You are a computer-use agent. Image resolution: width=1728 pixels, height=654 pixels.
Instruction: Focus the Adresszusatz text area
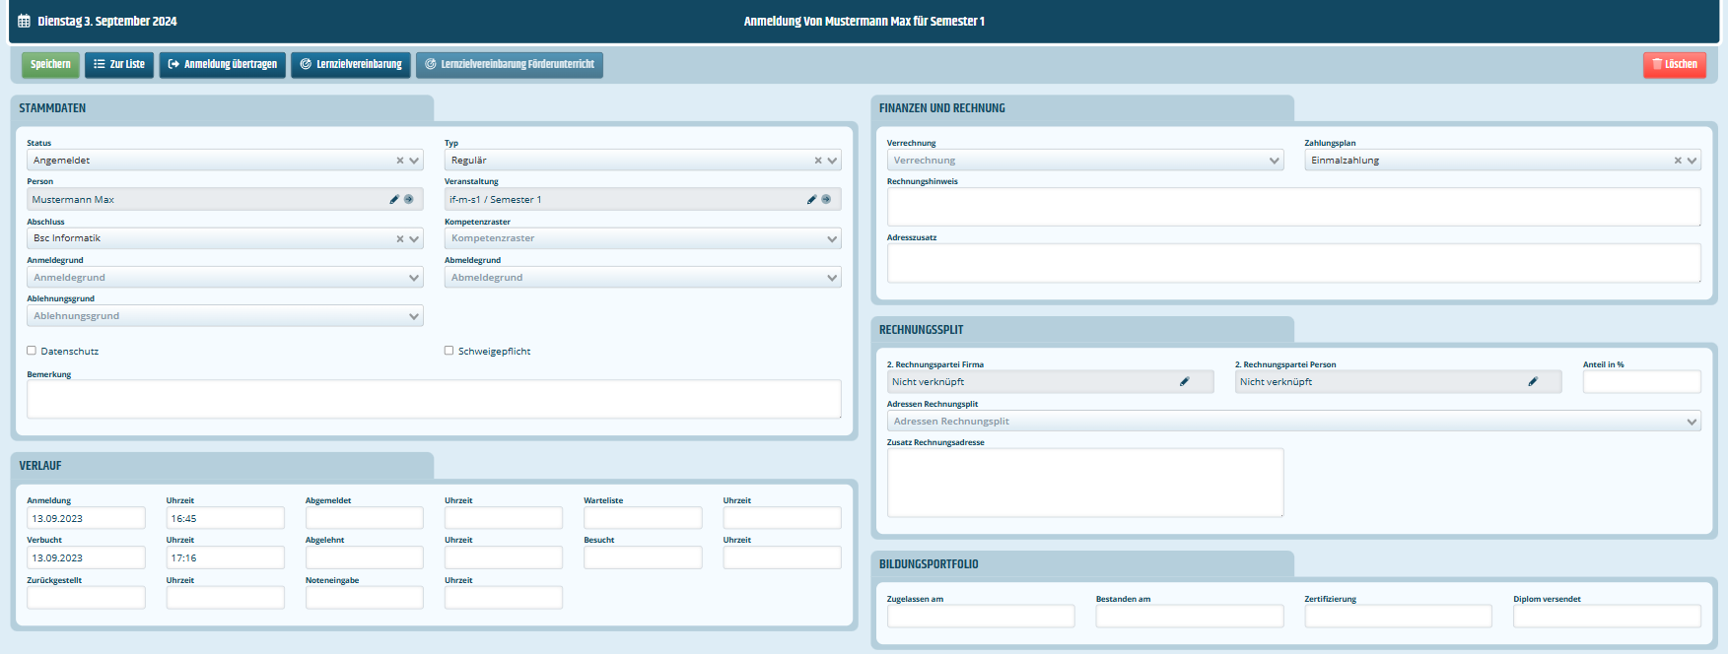tap(1294, 263)
